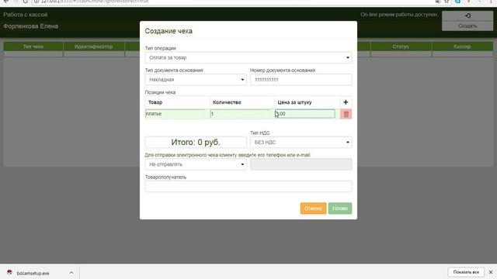Close the downloads bar with X

(x=491, y=272)
